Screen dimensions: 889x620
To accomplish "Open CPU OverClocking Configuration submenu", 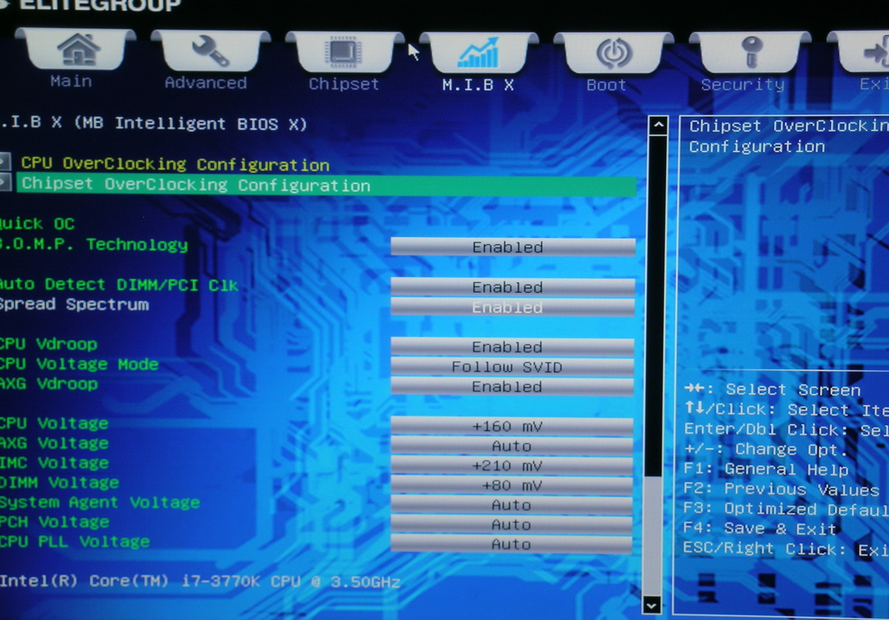I will click(x=175, y=164).
